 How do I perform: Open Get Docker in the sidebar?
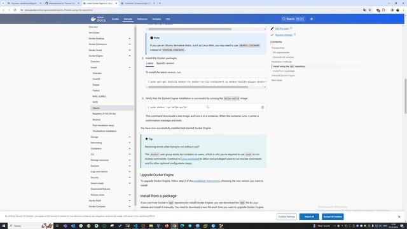94,32
